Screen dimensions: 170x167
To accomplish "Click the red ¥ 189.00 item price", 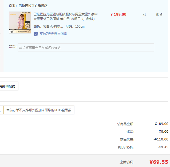I will click(x=118, y=14).
